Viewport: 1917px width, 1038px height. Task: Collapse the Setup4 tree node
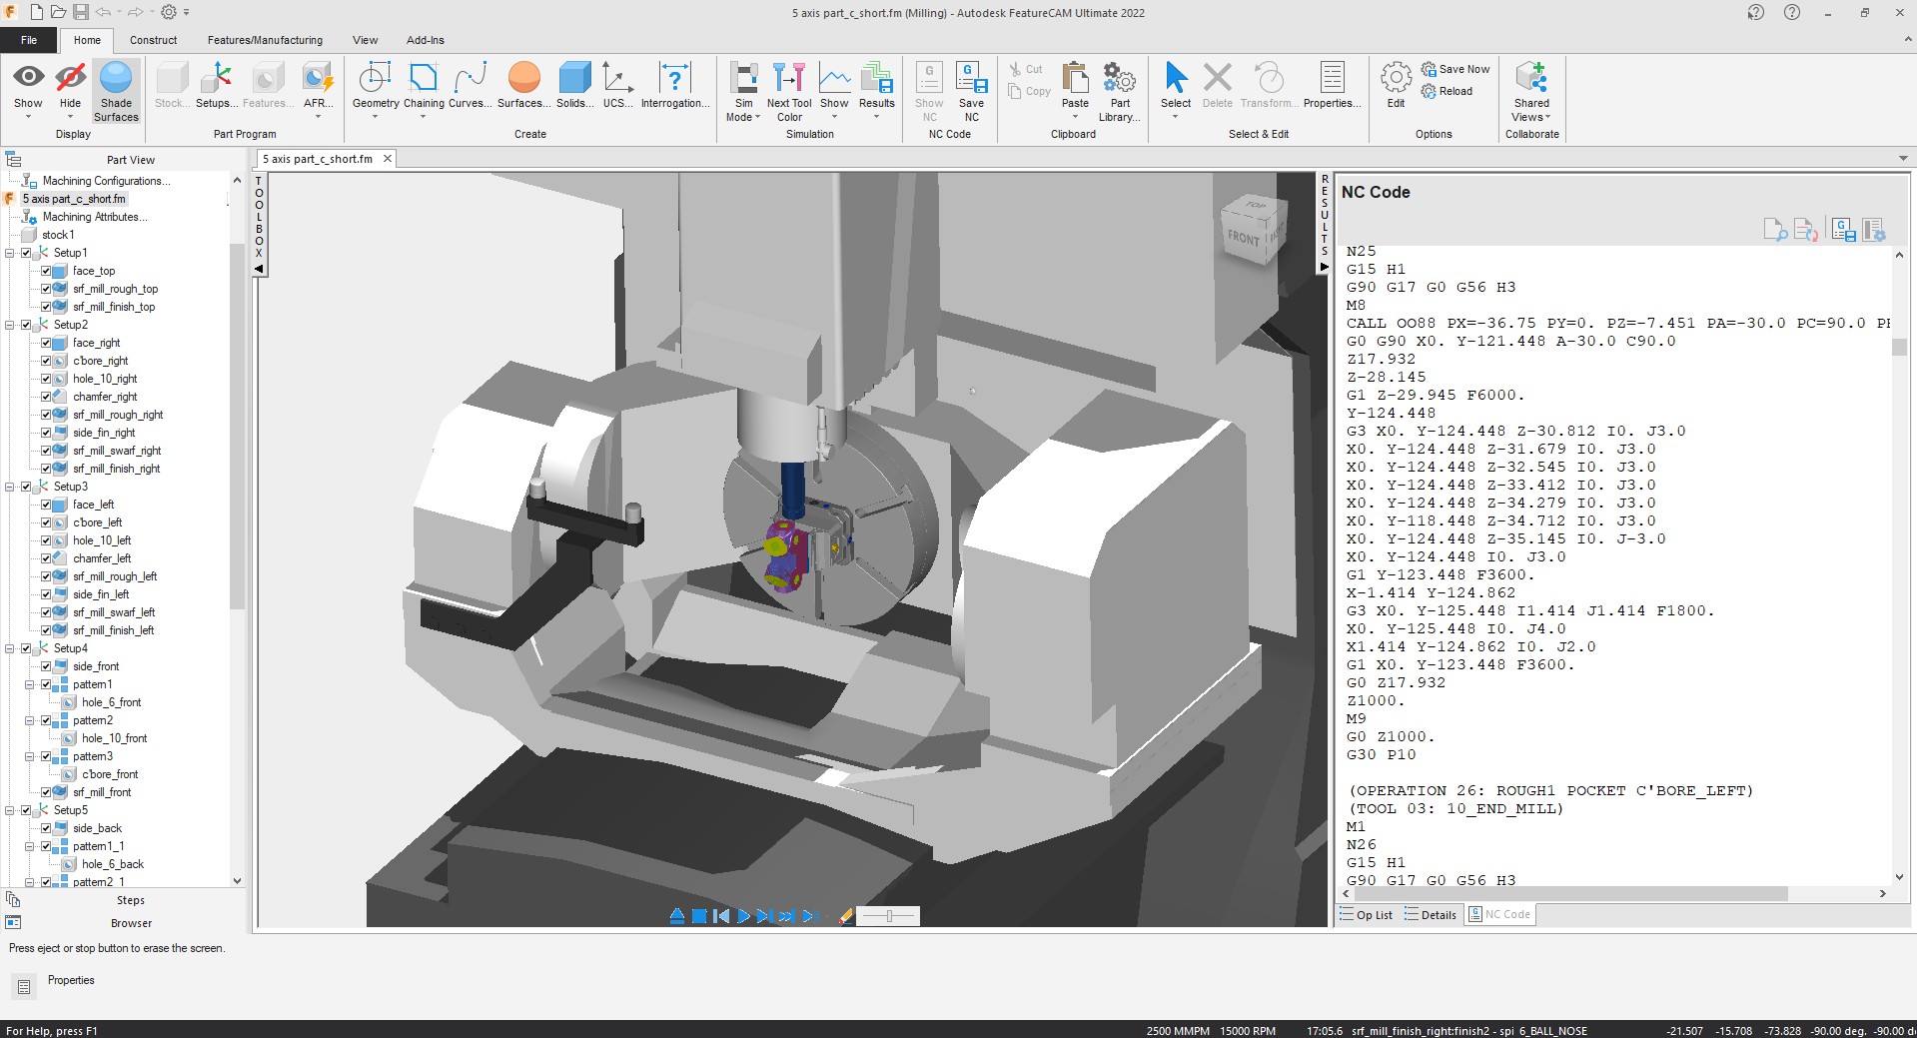click(x=10, y=648)
